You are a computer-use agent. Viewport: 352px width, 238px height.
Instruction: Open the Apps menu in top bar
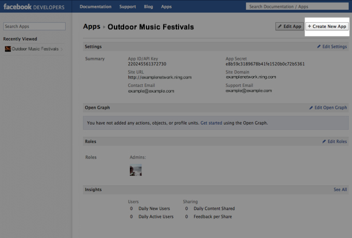click(166, 7)
